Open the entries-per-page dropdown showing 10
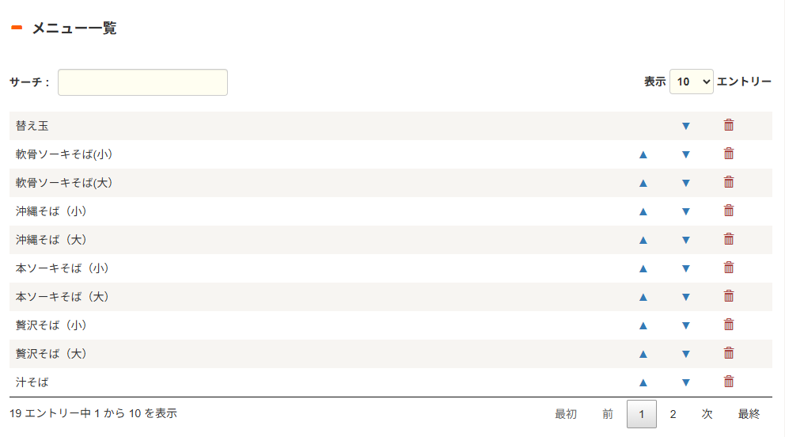This screenshot has height=437, width=785. point(692,82)
